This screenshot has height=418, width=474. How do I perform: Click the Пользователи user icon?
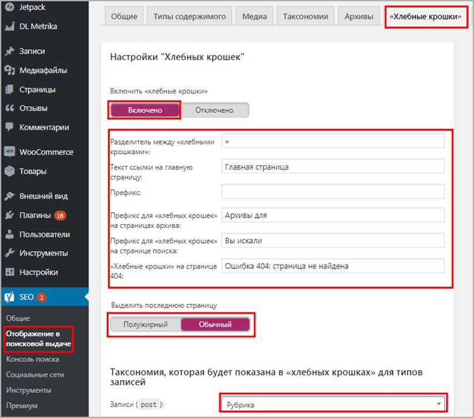(x=9, y=234)
